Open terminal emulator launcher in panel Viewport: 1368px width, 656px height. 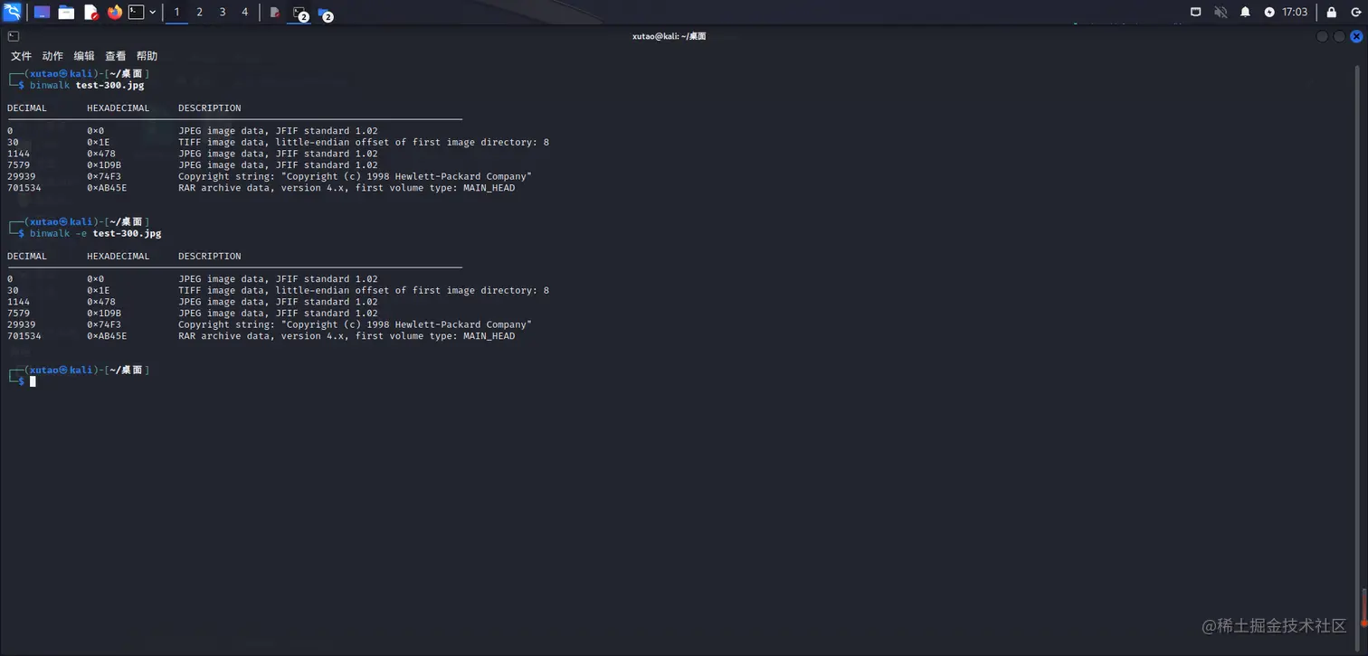pos(136,12)
